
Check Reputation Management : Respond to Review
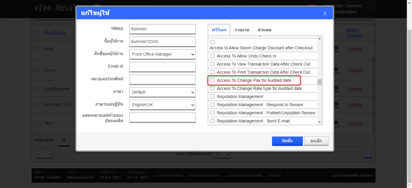point(212,105)
